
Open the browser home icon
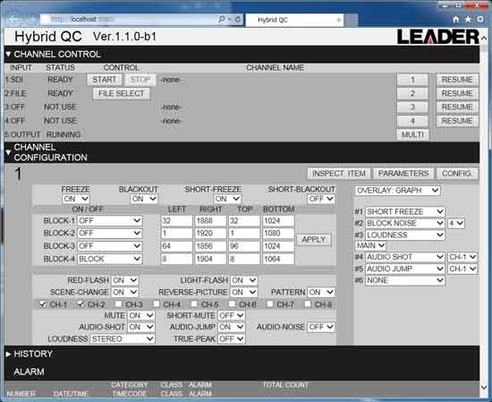(456, 20)
